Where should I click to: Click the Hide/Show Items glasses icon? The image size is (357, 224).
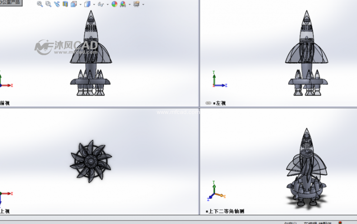click(101, 4)
